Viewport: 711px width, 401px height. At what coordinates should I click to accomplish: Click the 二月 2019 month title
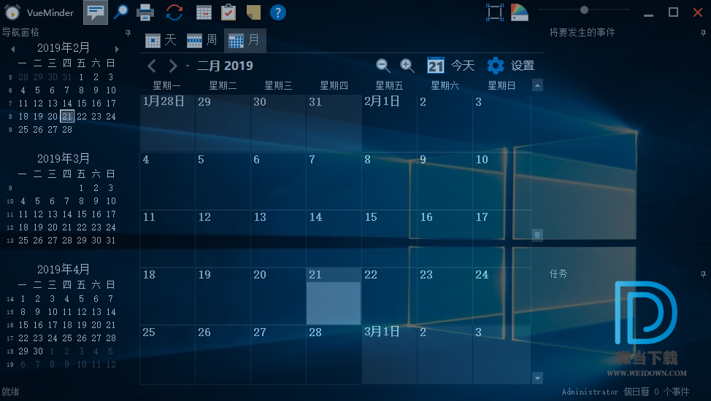click(x=225, y=66)
